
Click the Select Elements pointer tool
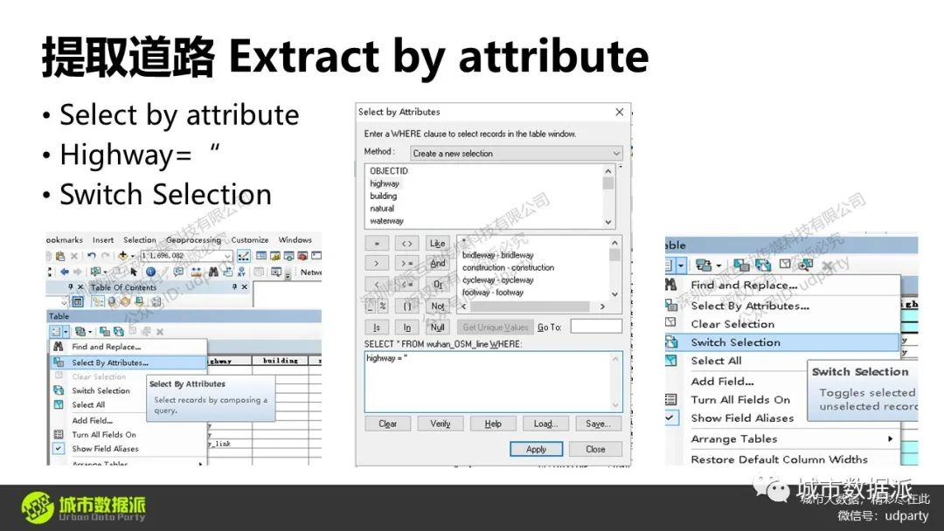point(134,272)
